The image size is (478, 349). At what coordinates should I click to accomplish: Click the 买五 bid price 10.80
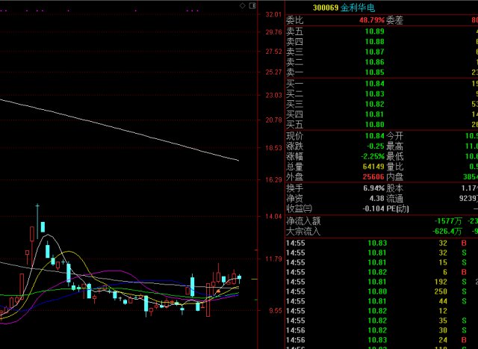375,124
